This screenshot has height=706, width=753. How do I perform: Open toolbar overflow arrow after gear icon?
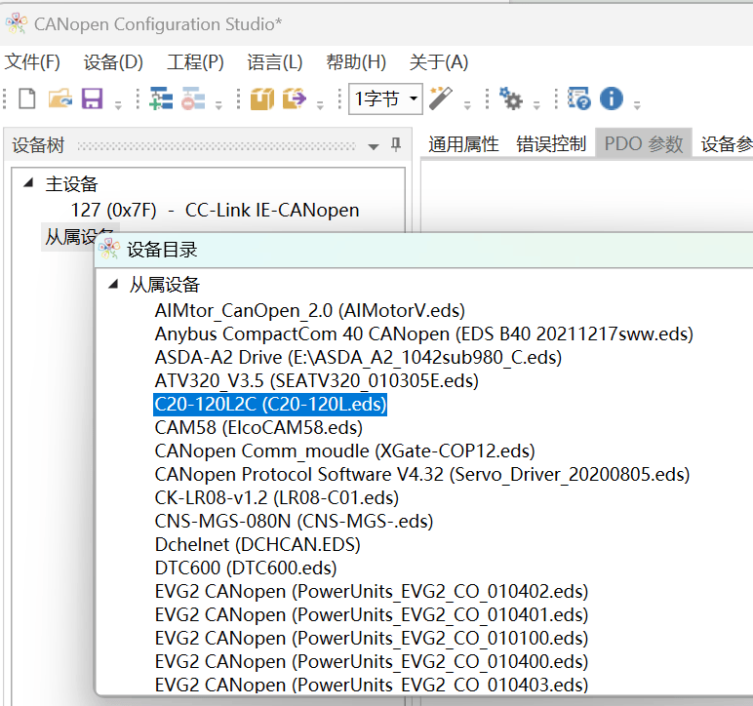pos(536,104)
